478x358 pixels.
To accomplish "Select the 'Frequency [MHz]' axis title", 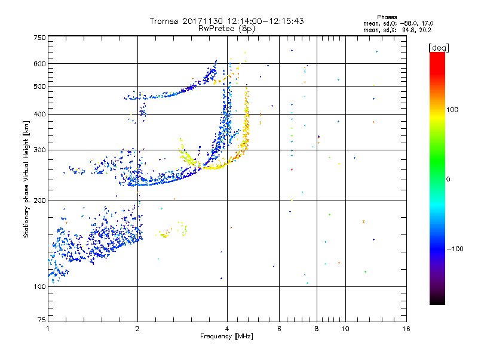I will 226,337.
